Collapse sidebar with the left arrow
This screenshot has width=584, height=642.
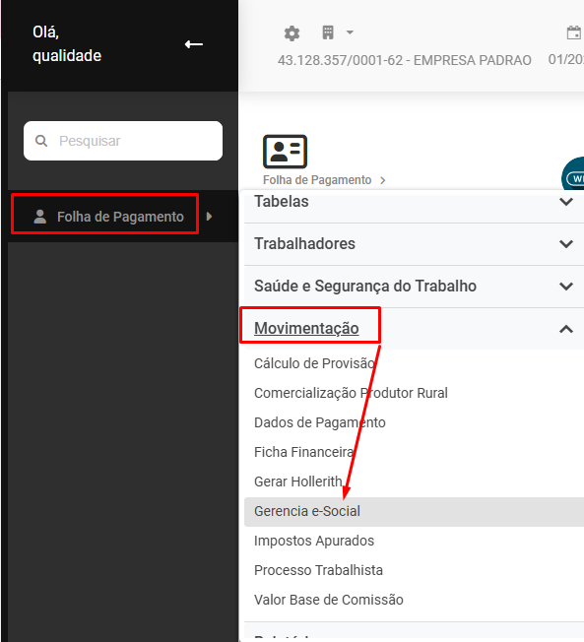[x=194, y=44]
